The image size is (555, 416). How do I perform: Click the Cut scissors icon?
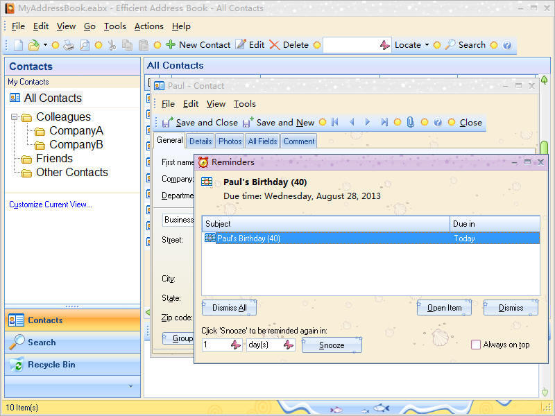click(x=112, y=45)
